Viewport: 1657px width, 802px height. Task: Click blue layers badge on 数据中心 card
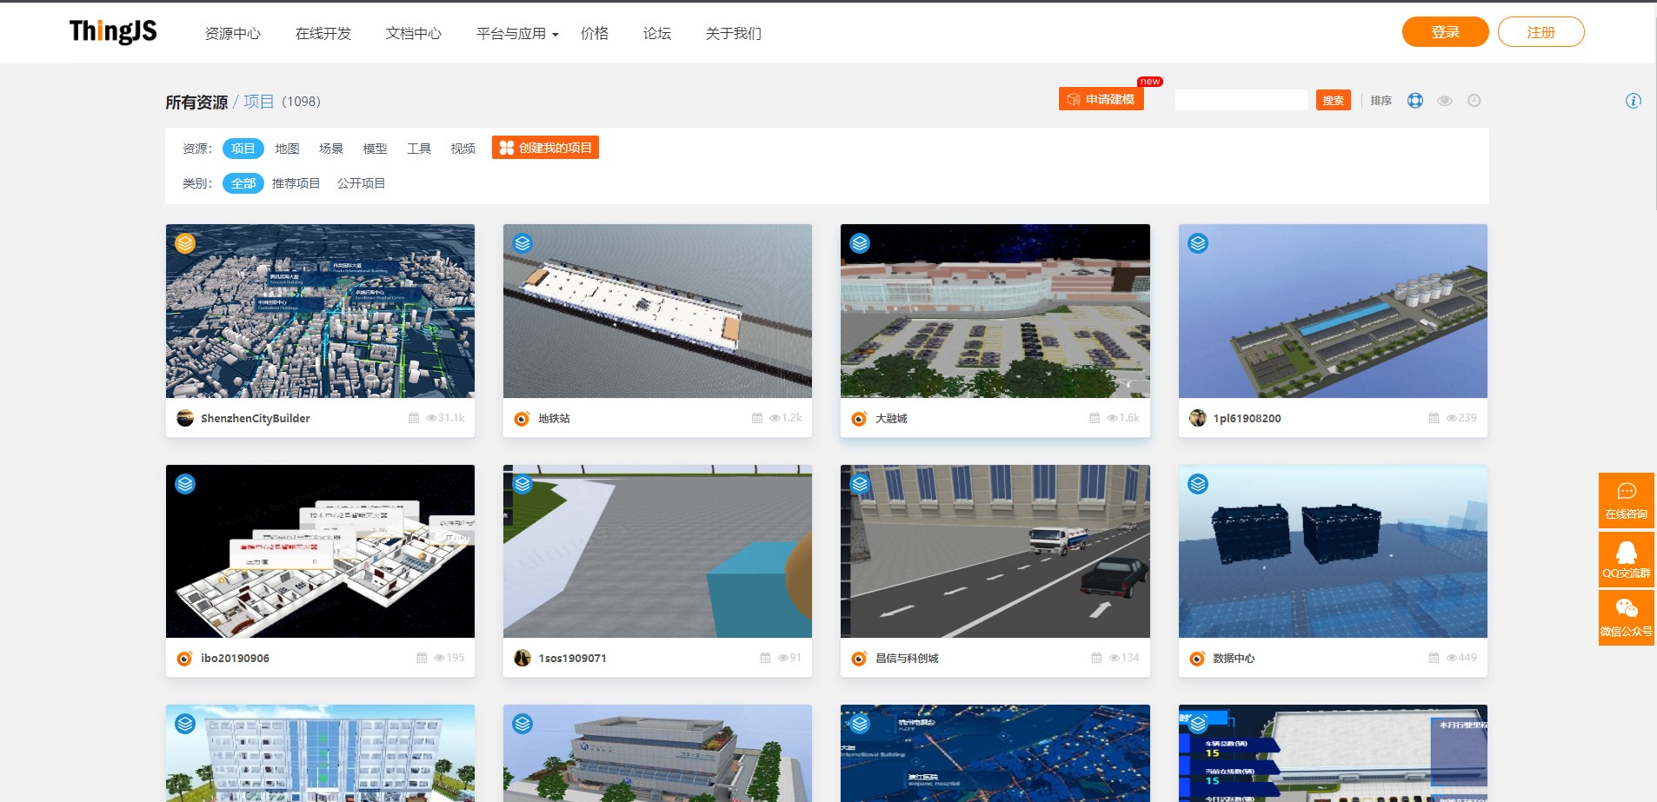1198,484
